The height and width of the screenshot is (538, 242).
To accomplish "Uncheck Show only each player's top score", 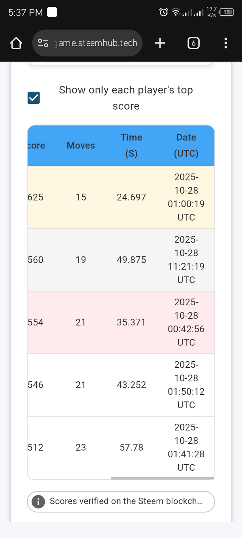I will pos(34,98).
